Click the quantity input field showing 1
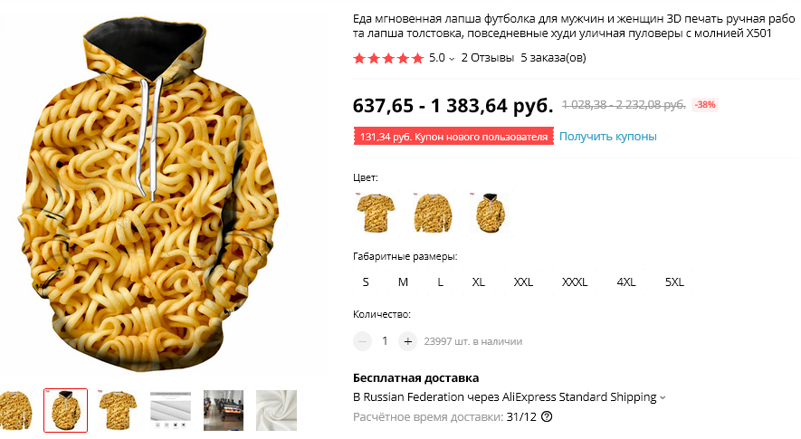The image size is (801, 439). click(x=385, y=341)
